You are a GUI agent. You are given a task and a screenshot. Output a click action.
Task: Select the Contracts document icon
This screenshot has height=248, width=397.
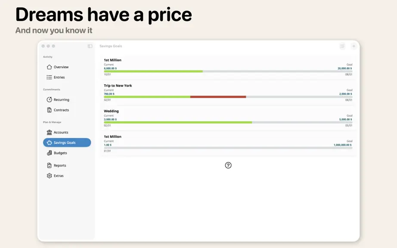49,110
